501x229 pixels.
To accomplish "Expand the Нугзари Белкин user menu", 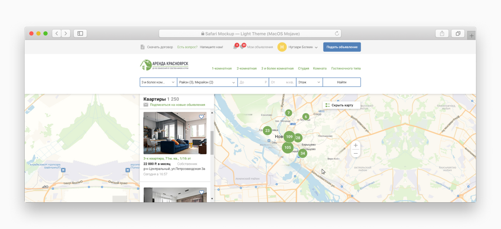I will 303,47.
